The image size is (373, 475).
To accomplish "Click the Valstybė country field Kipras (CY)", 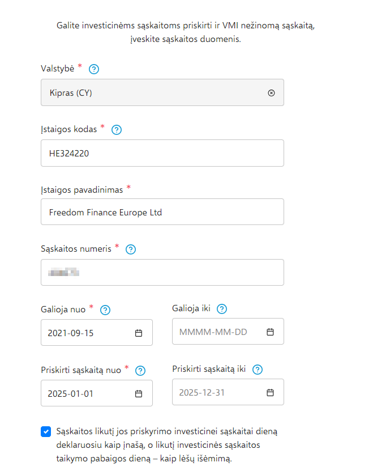I will tap(153, 93).
